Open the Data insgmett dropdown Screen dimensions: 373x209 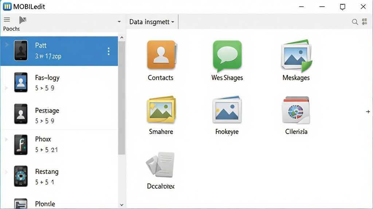152,22
